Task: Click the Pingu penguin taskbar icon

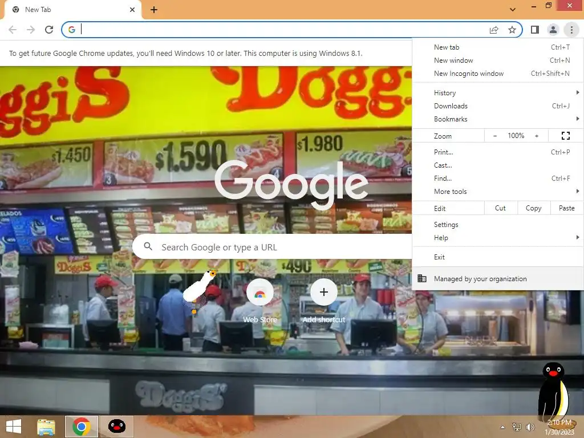Action: click(116, 427)
